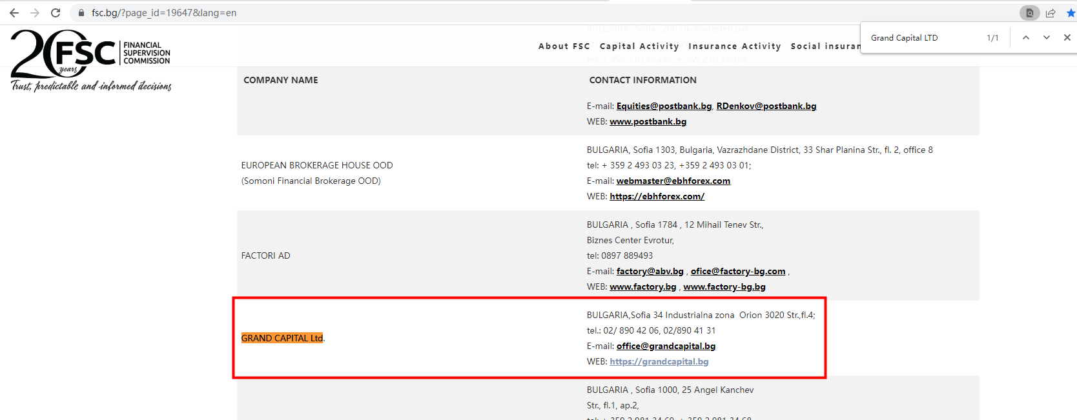Image resolution: width=1077 pixels, height=420 pixels.
Task: Bookmark this page with star
Action: click(1071, 13)
